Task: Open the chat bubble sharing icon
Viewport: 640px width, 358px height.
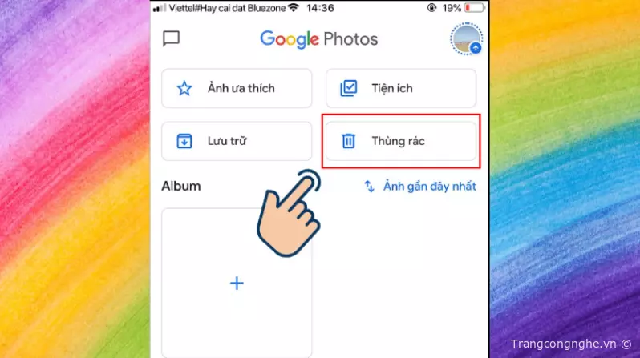Action: (x=171, y=38)
